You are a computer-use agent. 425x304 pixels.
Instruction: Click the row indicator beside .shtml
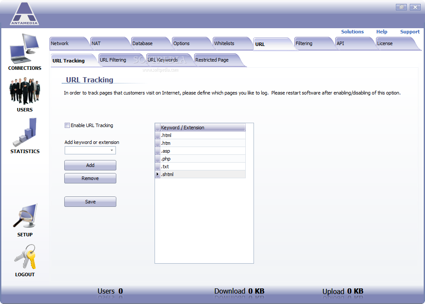[158, 174]
